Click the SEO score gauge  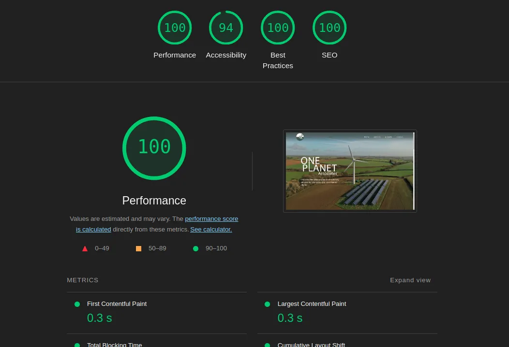(x=329, y=28)
